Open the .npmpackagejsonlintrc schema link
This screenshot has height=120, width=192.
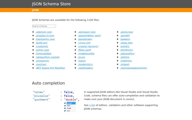coord(133,68)
